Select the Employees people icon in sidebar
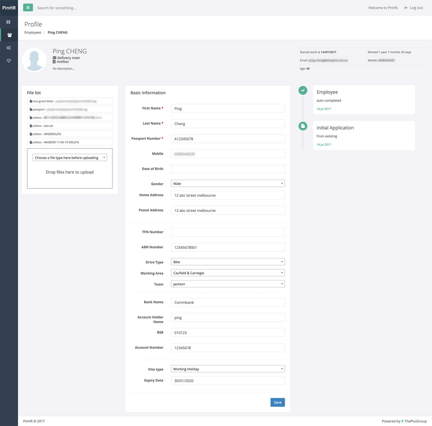432x426 pixels. point(9,35)
